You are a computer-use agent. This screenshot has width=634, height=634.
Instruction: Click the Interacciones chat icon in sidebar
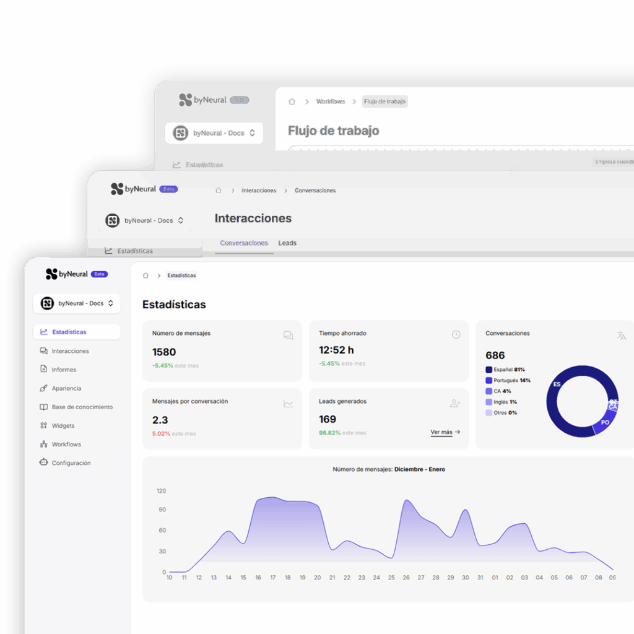point(43,351)
